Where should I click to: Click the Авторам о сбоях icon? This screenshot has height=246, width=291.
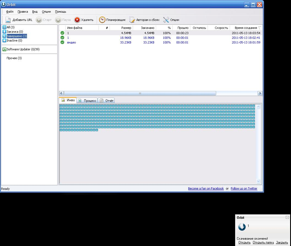(x=132, y=20)
